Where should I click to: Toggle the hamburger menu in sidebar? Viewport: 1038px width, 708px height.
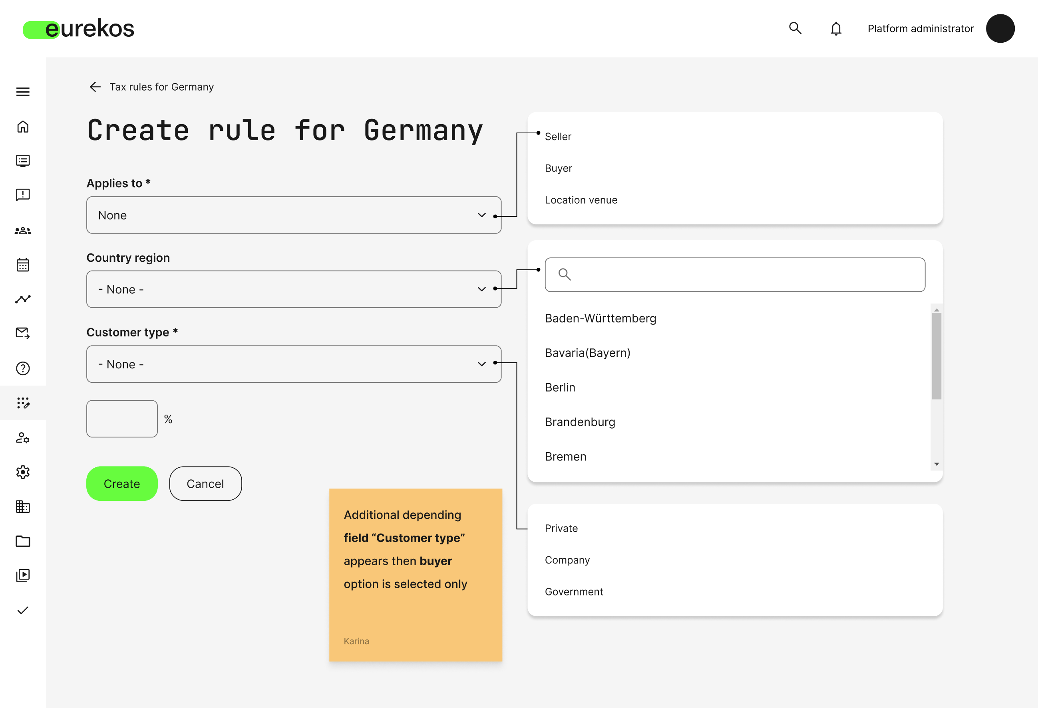[x=23, y=92]
